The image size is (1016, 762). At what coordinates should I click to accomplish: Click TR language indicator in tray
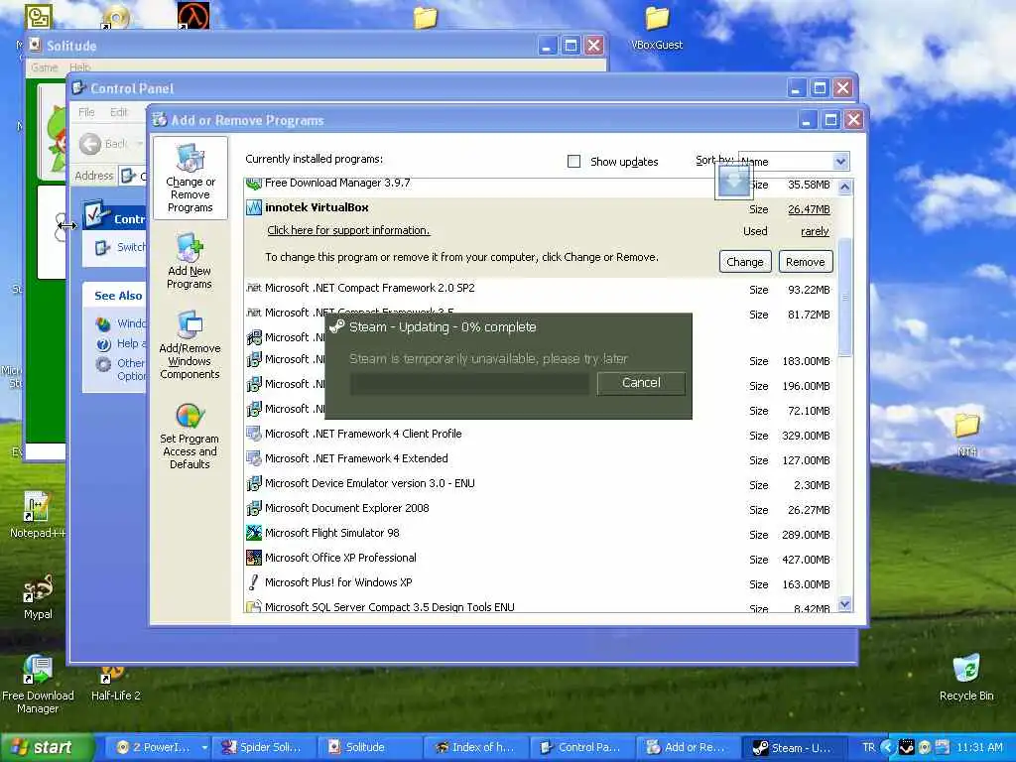(868, 747)
